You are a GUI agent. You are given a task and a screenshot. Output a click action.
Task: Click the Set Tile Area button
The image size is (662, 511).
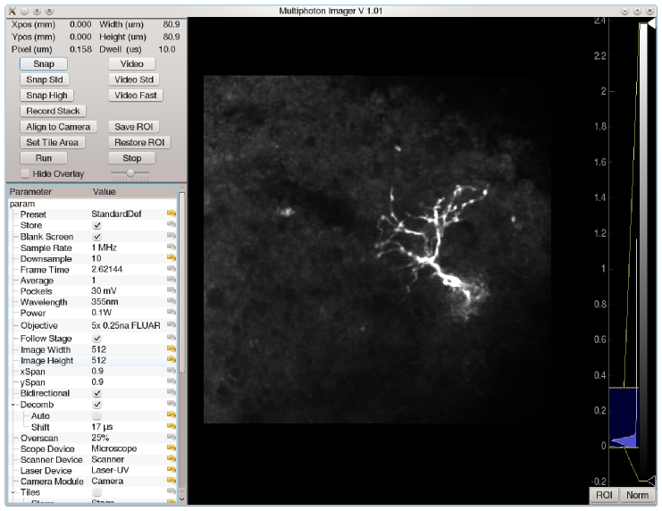coord(53,142)
